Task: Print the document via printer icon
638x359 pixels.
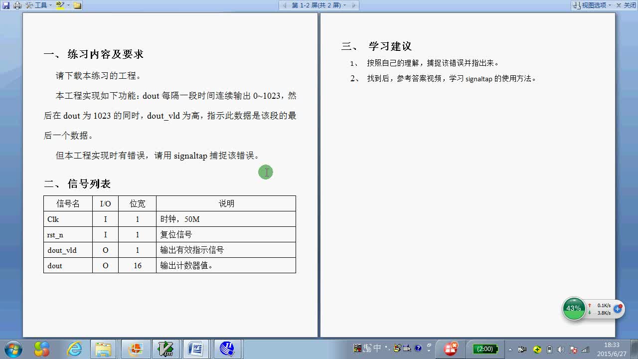Action: (x=17, y=5)
